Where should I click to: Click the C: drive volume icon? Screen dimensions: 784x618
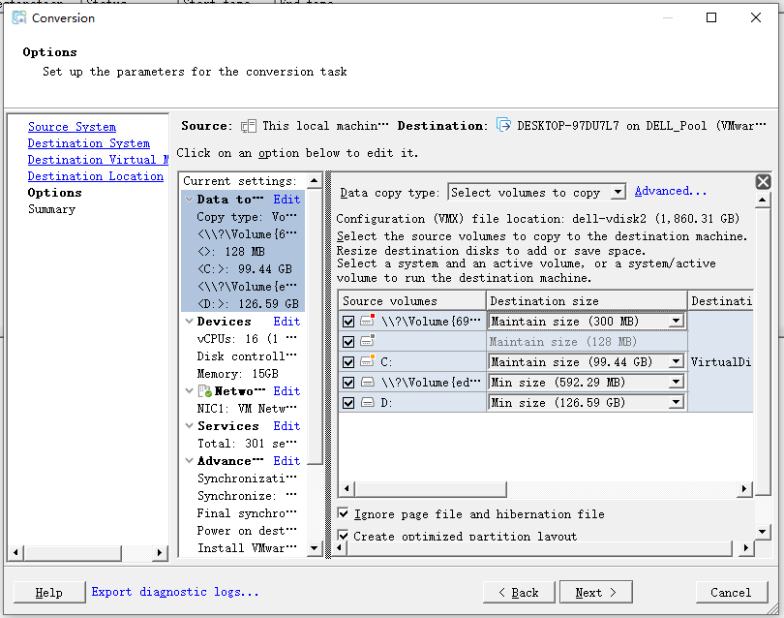click(368, 360)
